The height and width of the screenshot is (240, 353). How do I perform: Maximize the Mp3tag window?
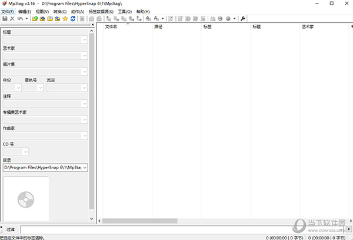pos(332,4)
